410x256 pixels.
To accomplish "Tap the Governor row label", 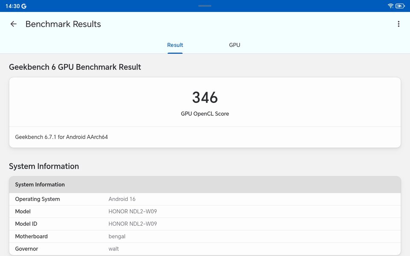I will pos(26,249).
